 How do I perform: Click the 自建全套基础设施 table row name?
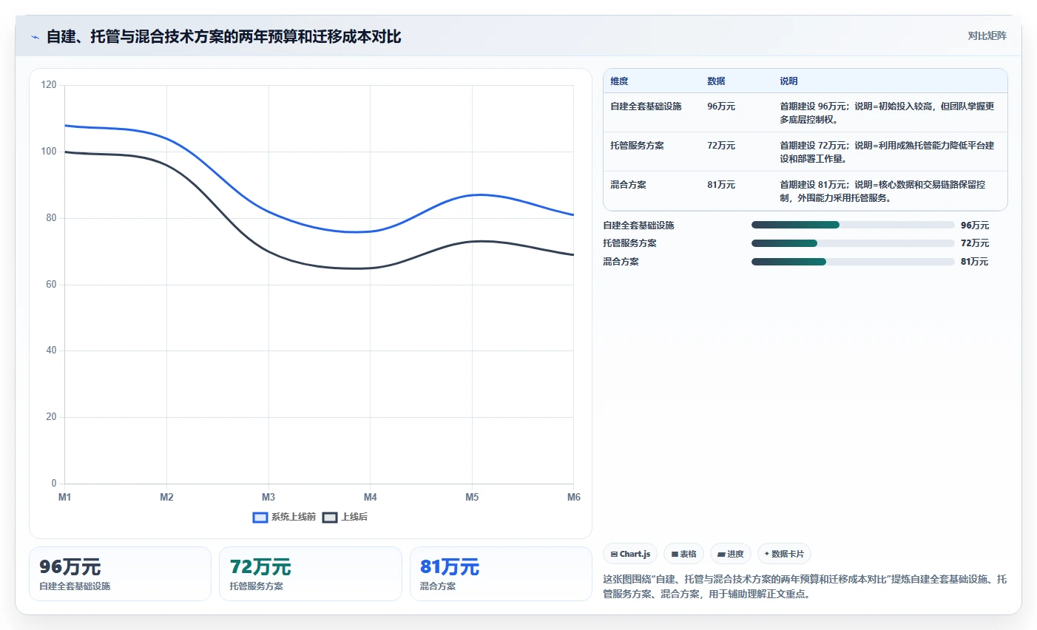click(x=646, y=106)
